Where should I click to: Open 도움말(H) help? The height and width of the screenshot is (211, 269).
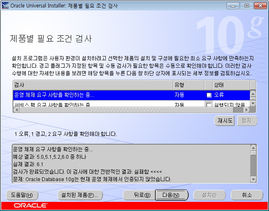pyautogui.click(x=22, y=195)
